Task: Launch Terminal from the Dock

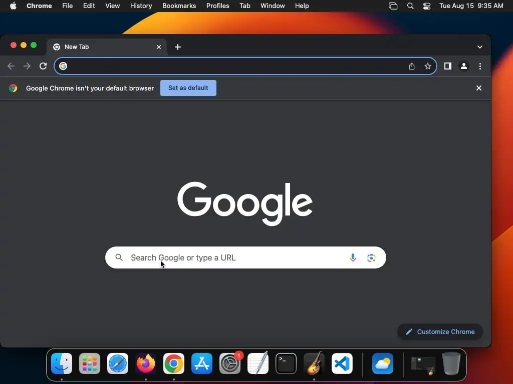Action: tap(286, 363)
